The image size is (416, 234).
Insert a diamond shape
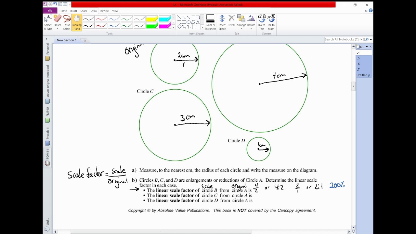pos(179,27)
